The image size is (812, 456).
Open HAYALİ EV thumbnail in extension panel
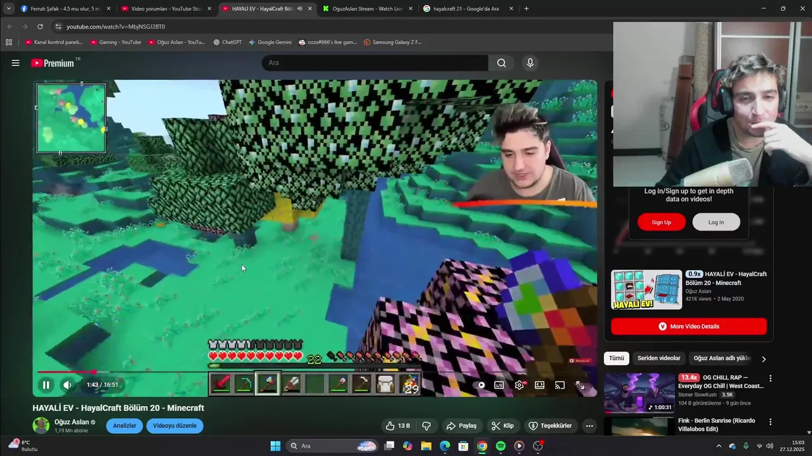[646, 289]
